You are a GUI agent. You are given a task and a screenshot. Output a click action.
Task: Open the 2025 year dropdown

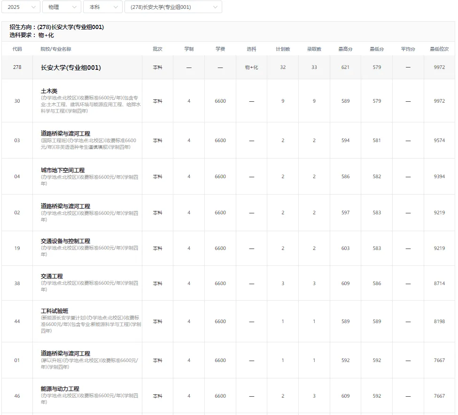[x=21, y=7]
